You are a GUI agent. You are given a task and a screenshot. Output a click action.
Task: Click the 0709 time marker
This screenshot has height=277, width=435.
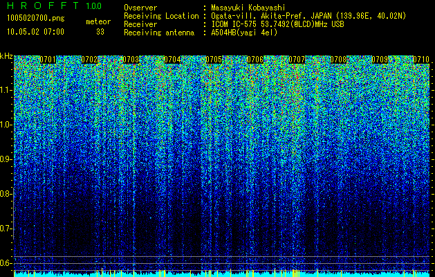[x=380, y=60]
